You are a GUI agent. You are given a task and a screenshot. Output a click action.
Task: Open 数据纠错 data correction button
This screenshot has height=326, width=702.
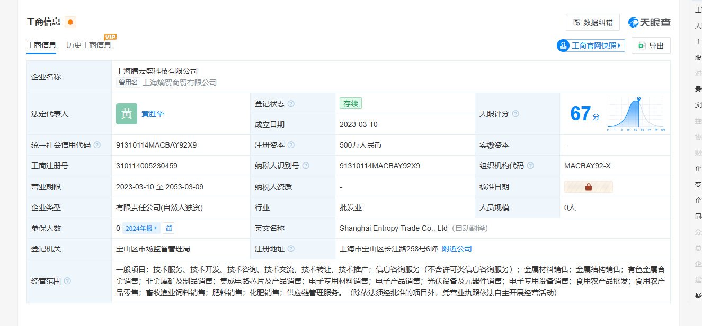pyautogui.click(x=593, y=23)
